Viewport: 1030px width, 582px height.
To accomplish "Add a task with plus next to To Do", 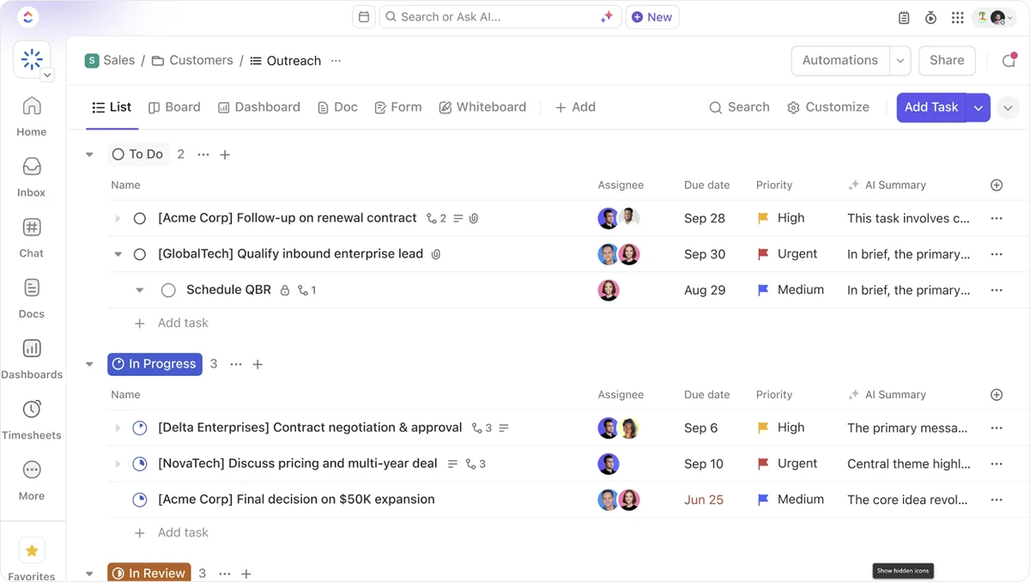I will [225, 155].
